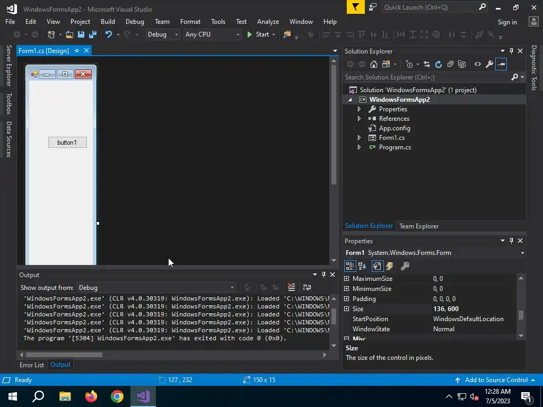Click the View Code icon in Solution Explorer
Screen dimensions: 543x407
tap(478, 64)
